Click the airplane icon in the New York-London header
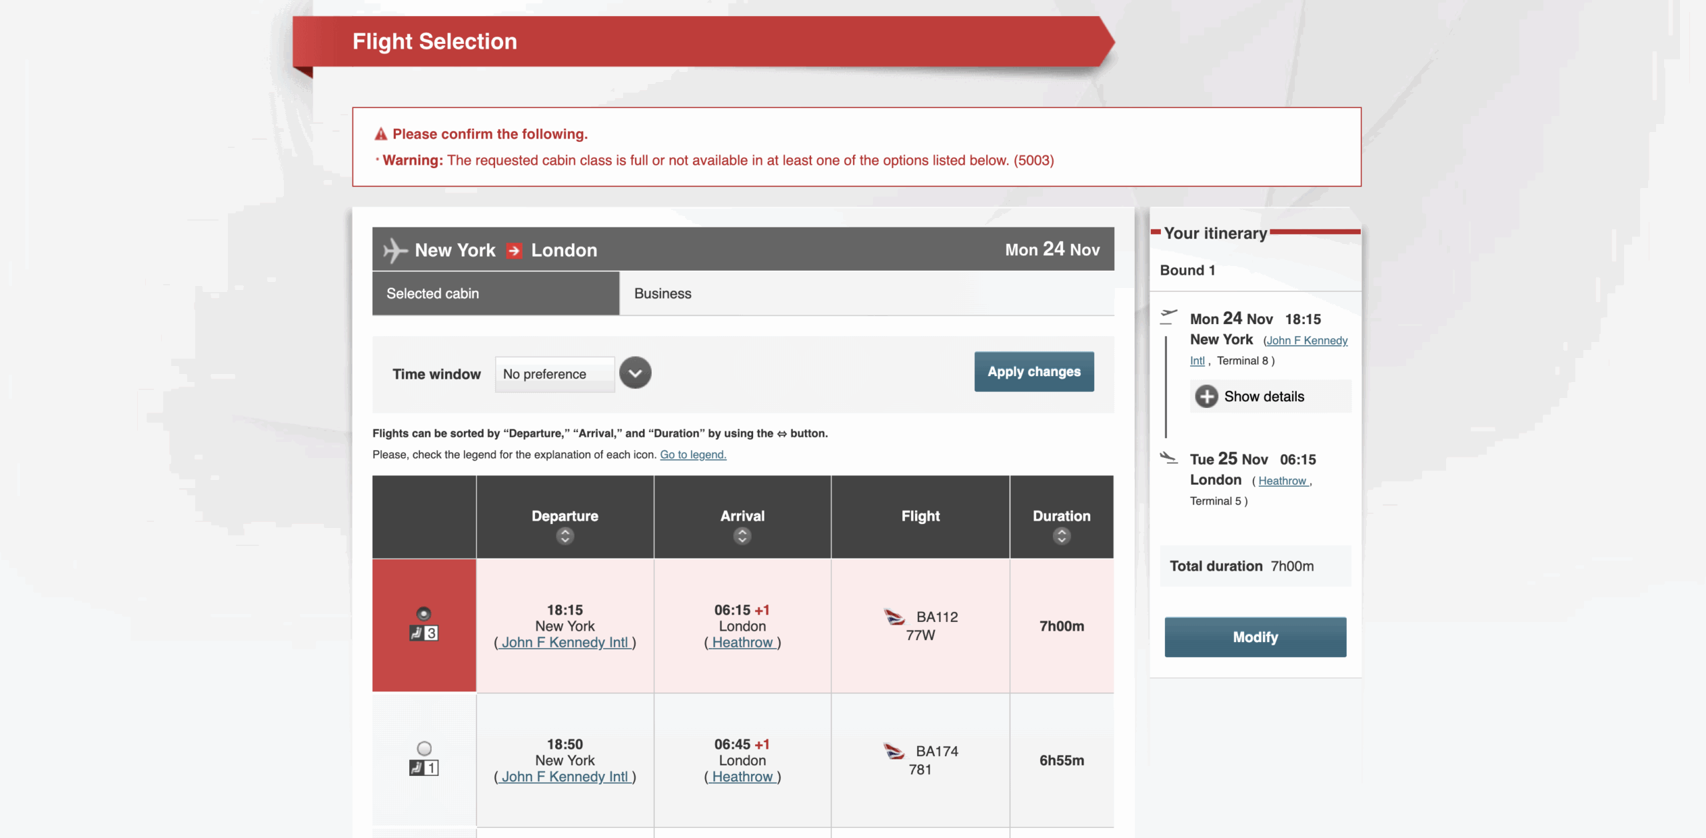 395,249
